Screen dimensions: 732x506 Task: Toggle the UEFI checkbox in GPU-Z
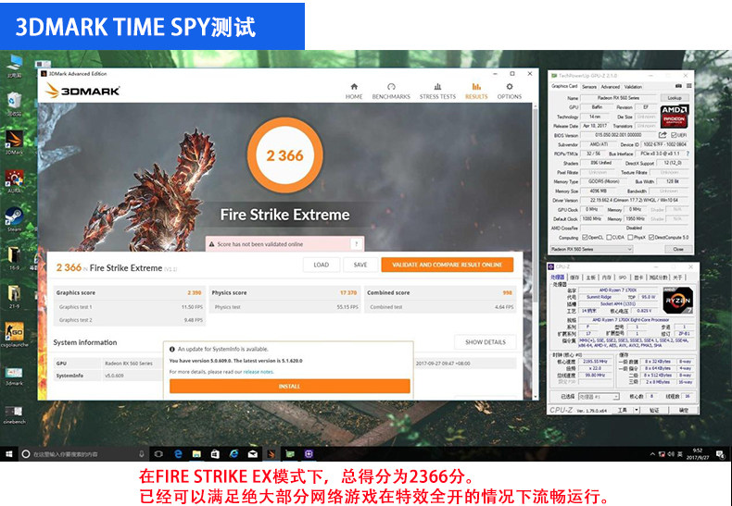pyautogui.click(x=674, y=135)
